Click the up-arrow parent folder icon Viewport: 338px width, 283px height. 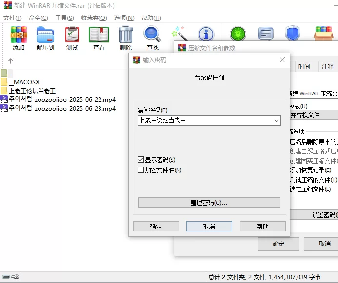[11, 61]
